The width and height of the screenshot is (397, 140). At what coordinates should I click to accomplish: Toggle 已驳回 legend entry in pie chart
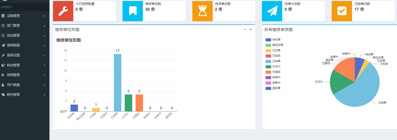coord(273,56)
